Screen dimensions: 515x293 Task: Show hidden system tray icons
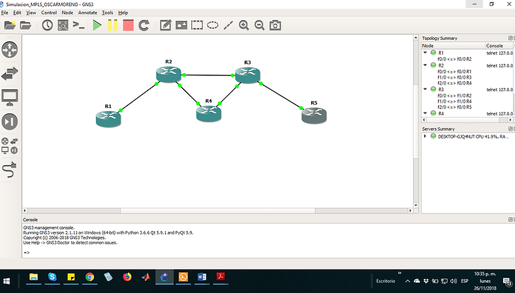408,281
